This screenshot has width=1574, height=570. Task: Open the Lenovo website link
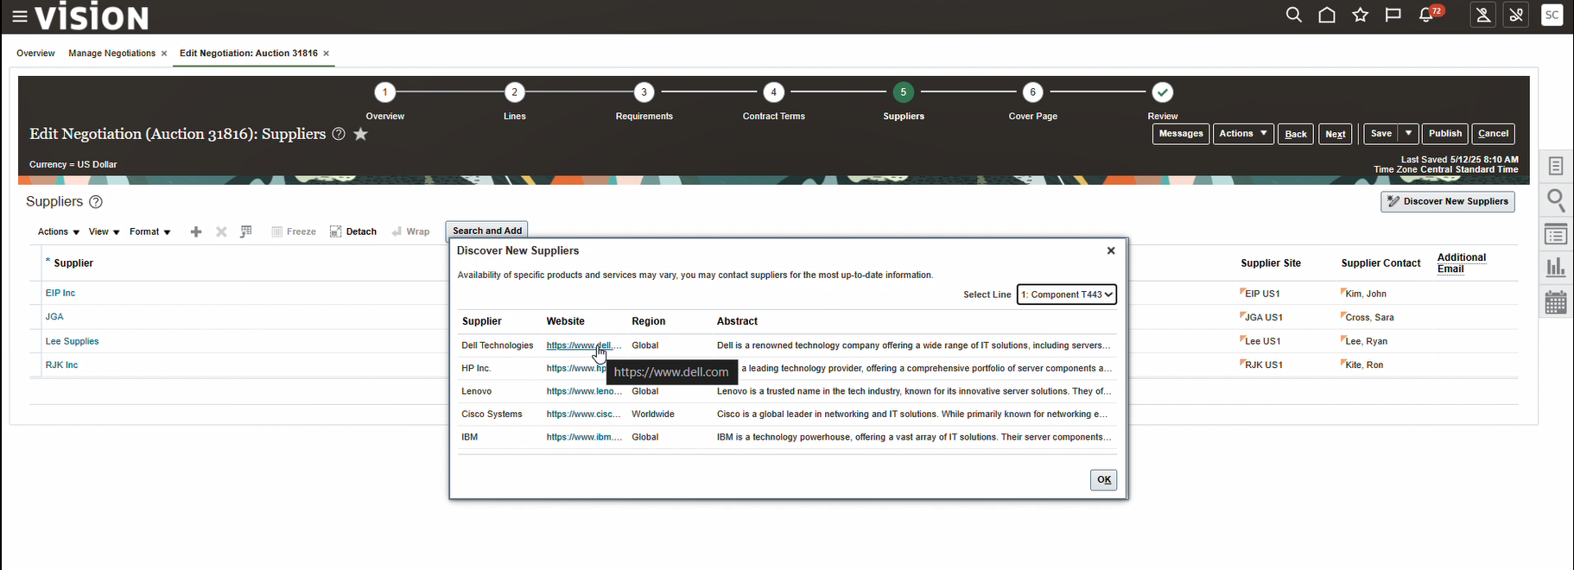pos(584,391)
